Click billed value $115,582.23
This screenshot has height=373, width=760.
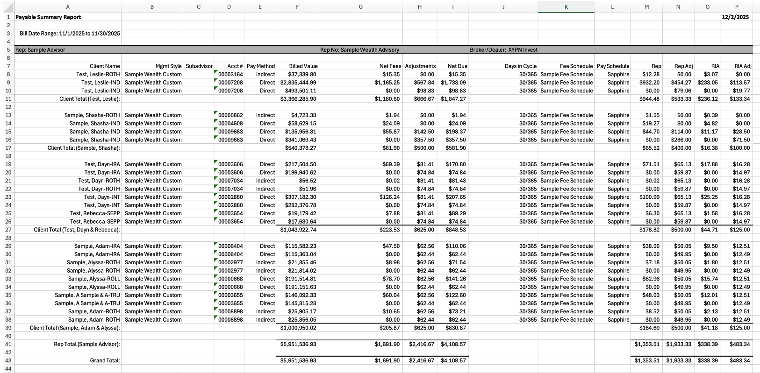coord(301,246)
